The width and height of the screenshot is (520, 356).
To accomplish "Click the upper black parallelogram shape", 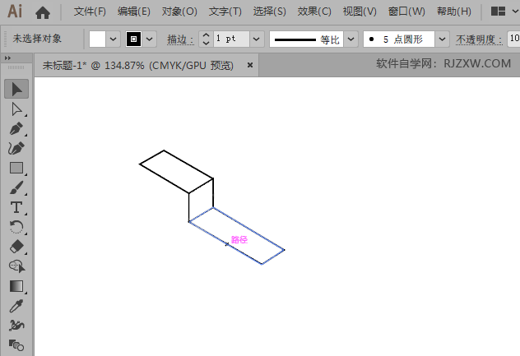I will (176, 171).
